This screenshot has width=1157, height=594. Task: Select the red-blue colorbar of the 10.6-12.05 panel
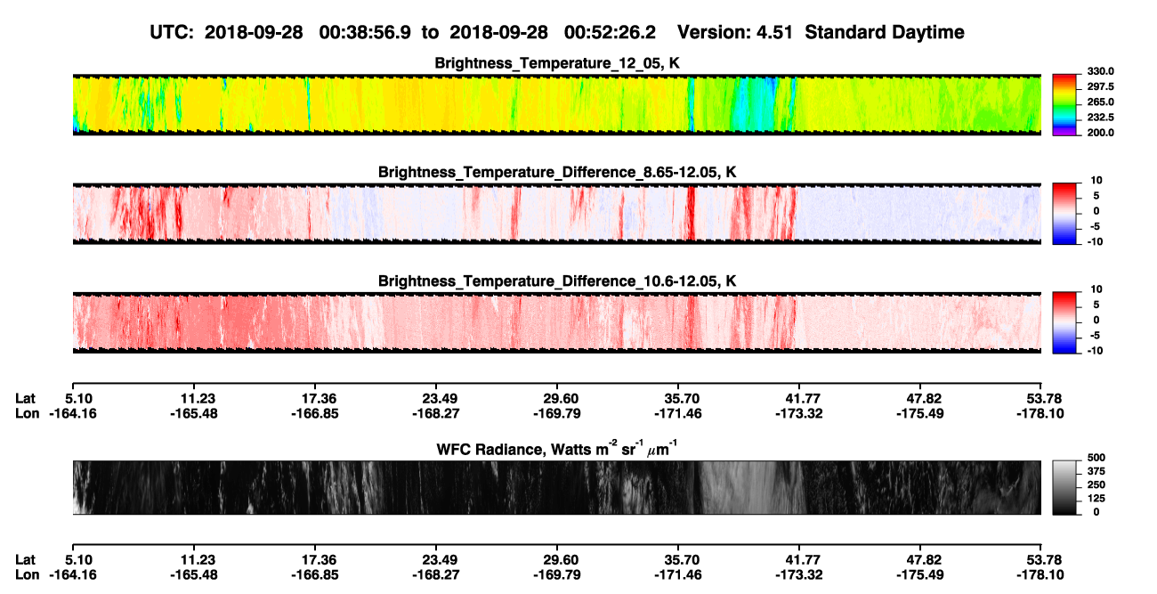click(x=1065, y=321)
